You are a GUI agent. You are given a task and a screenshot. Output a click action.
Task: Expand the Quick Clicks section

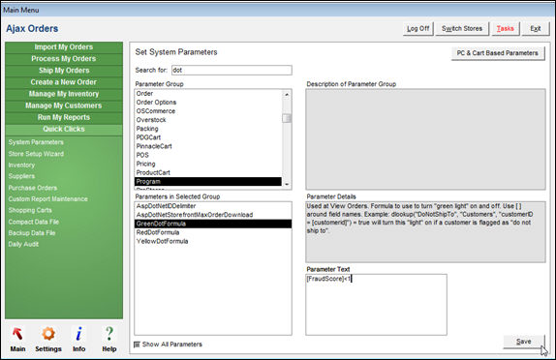[x=64, y=129]
